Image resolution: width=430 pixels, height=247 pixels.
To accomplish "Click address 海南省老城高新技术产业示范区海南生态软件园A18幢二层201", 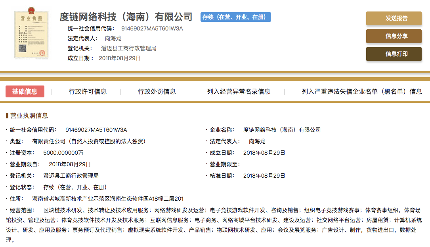I will [108, 199].
